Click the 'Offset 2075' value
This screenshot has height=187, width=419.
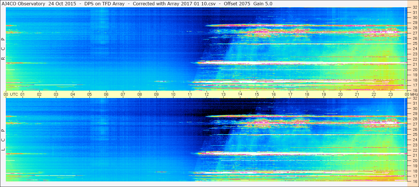[x=237, y=4]
